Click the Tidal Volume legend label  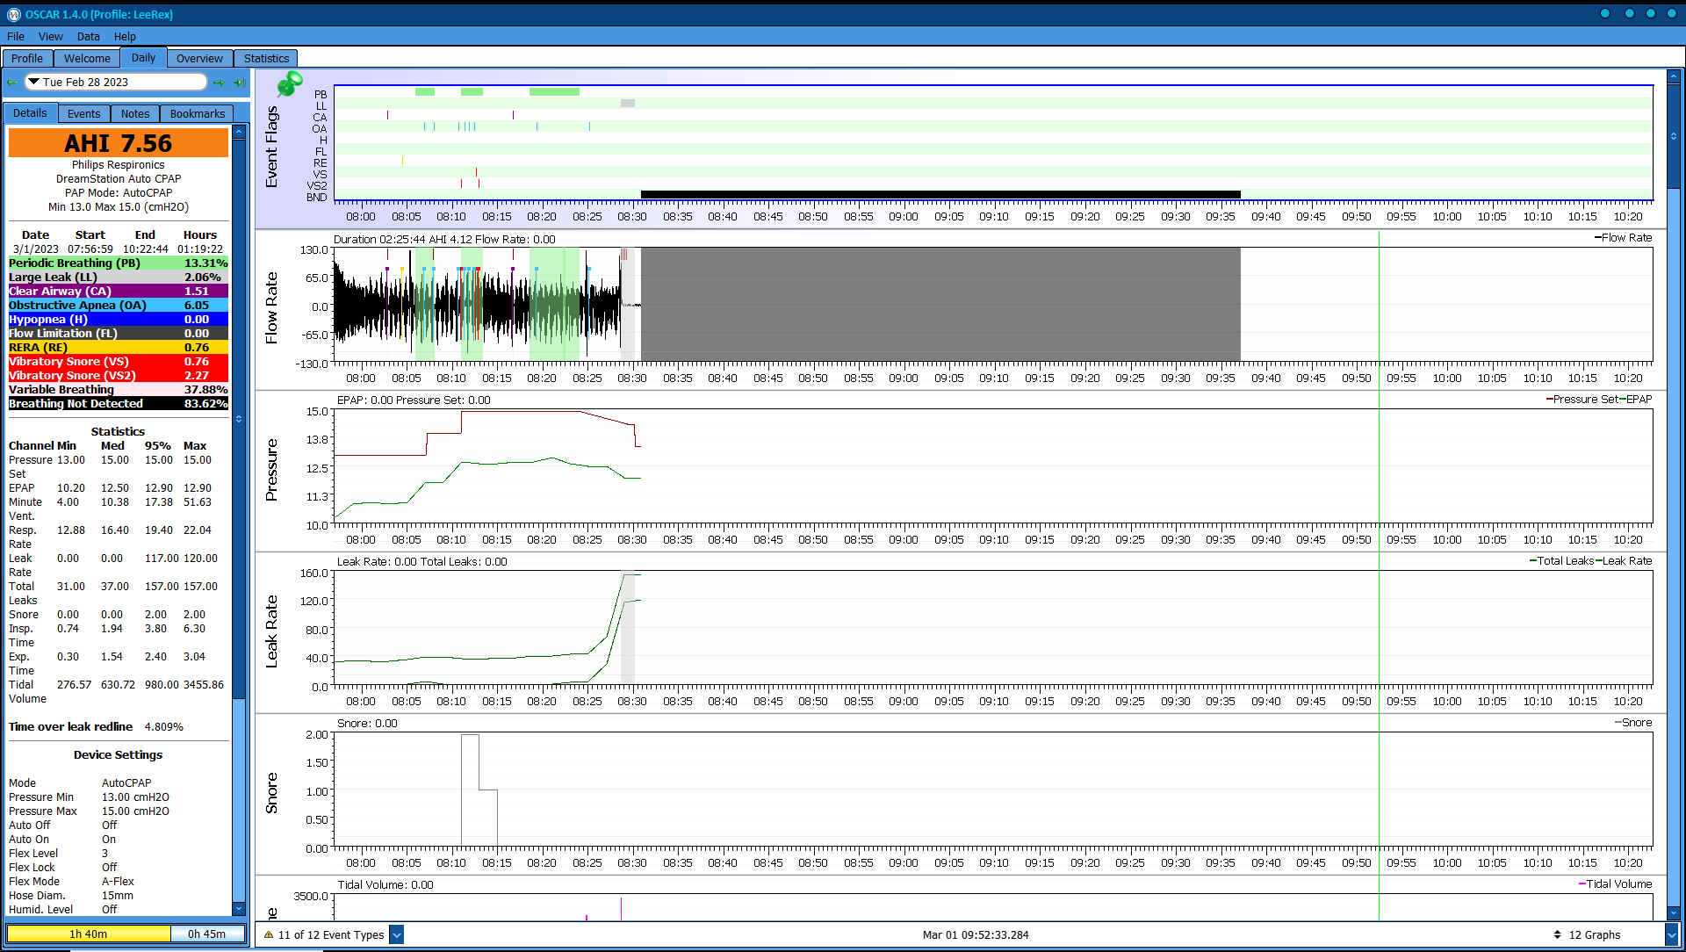click(1618, 883)
